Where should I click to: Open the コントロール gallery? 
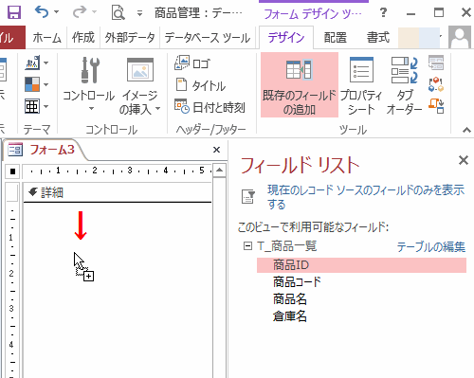pyautogui.click(x=89, y=84)
